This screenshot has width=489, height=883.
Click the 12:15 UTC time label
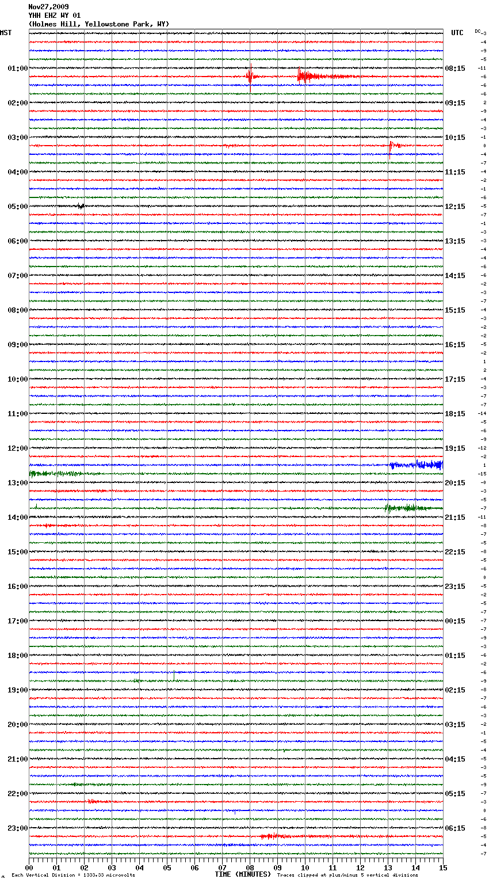point(455,207)
